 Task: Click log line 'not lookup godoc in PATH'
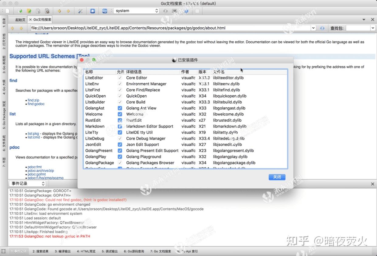point(50,236)
